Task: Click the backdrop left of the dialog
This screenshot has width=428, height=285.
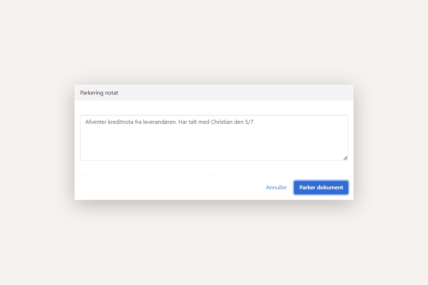Action: point(36,142)
